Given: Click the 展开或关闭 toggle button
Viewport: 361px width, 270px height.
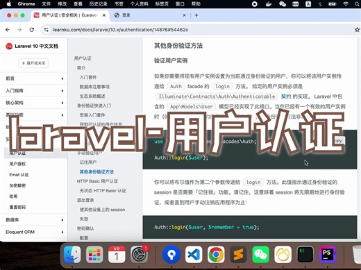Looking at the screenshot, I should point(33,63).
